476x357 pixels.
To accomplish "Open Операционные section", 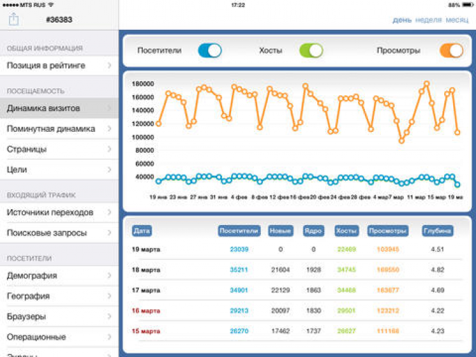I will click(59, 337).
